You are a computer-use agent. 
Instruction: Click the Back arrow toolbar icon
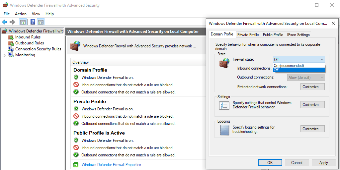(5, 22)
